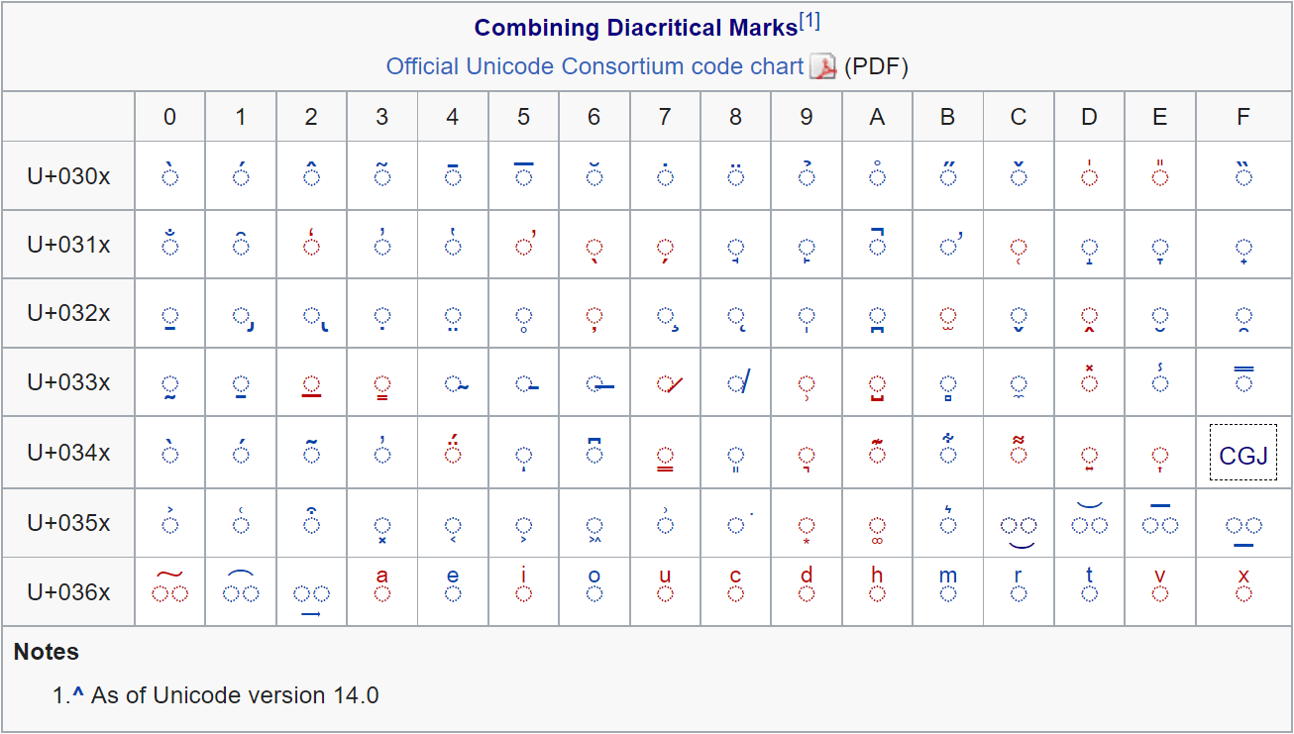
Task: Click the combining latin small letter m glyph
Action: coord(947,590)
